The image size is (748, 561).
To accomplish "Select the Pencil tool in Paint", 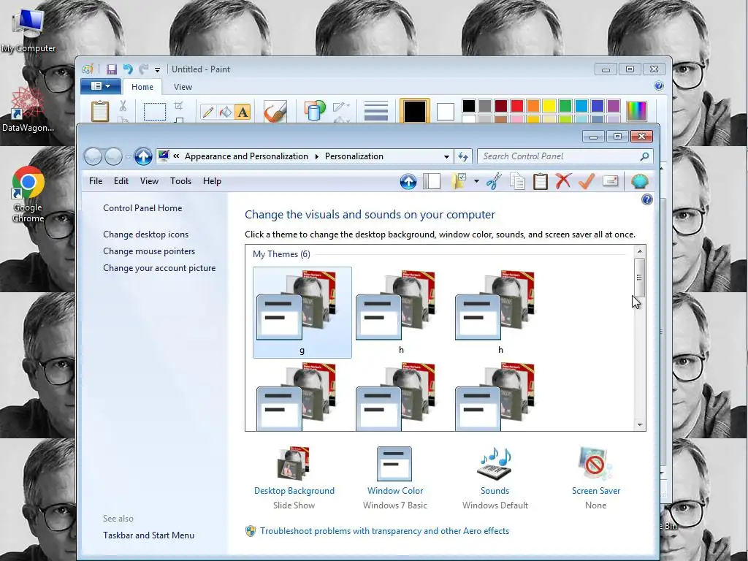I will (208, 112).
